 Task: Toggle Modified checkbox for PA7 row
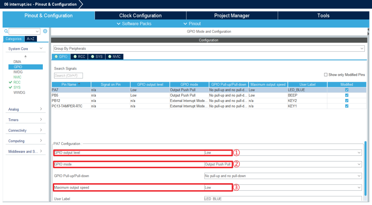[x=347, y=90]
